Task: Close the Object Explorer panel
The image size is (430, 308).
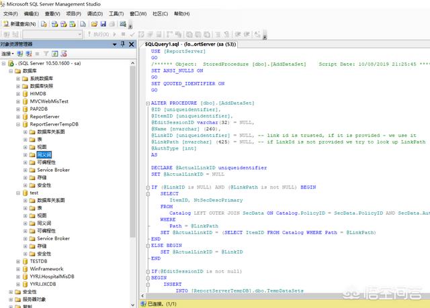Action: click(x=132, y=44)
